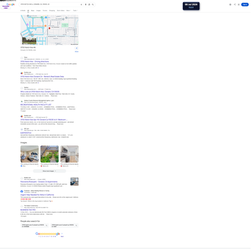Click Share icon below the map
The image size is (252, 249).
point(77,48)
